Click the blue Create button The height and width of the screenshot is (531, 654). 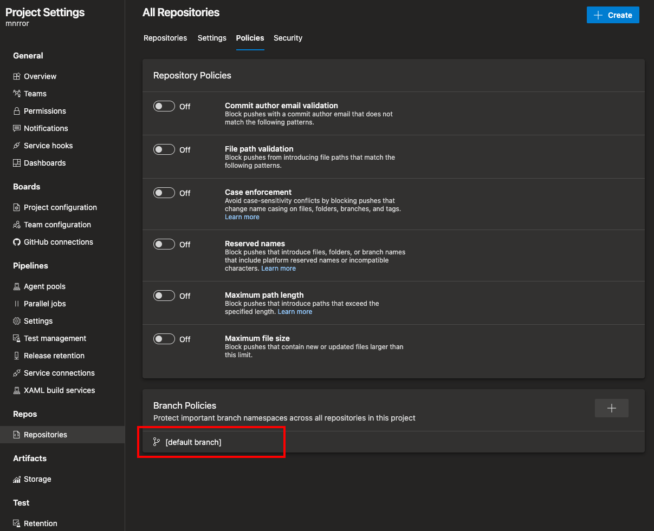tap(613, 15)
